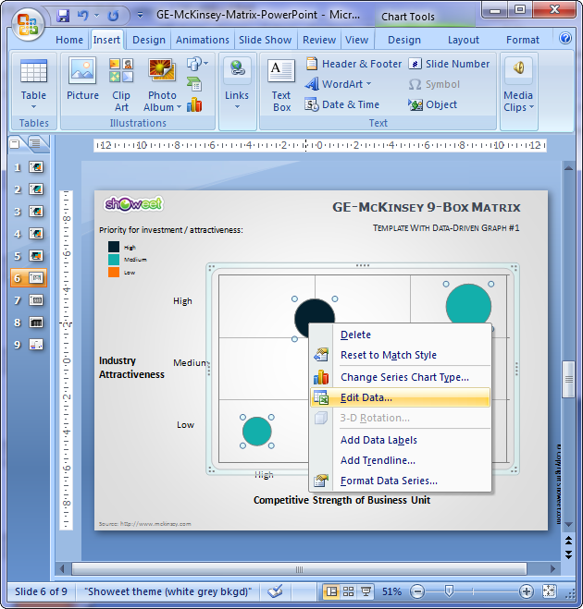The image size is (583, 609).
Task: Open Chart Tools Layout tab
Action: pyautogui.click(x=464, y=40)
